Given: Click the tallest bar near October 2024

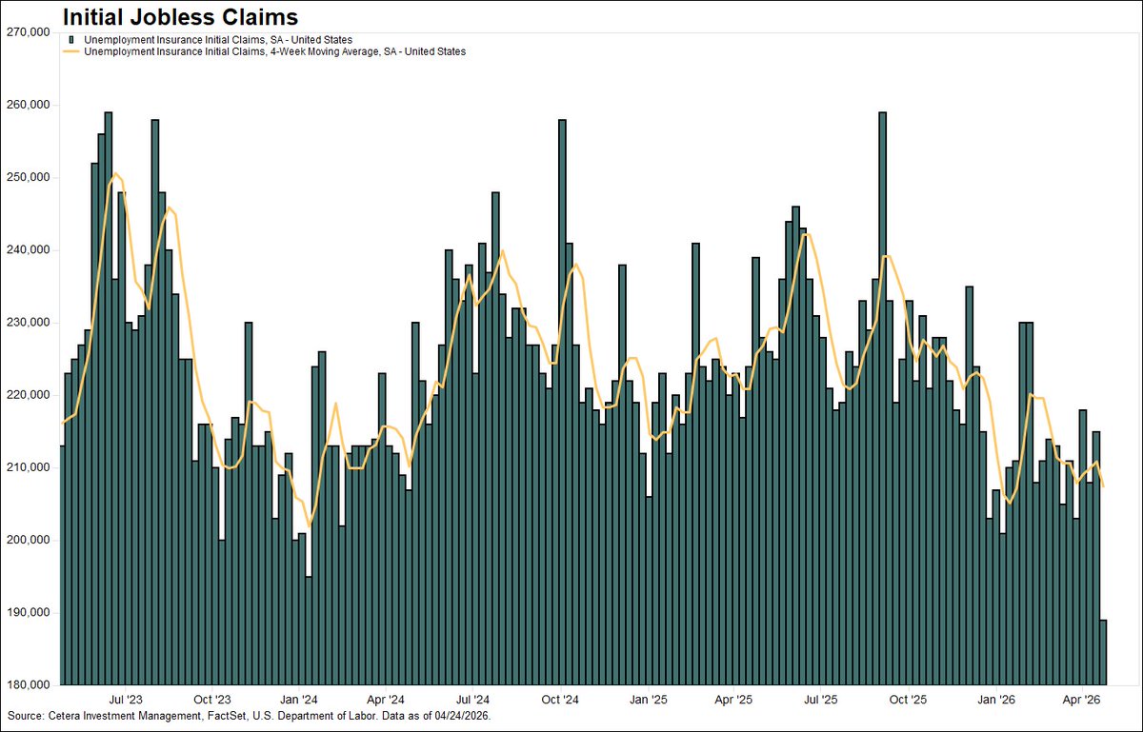Looking at the screenshot, I should coord(562,402).
